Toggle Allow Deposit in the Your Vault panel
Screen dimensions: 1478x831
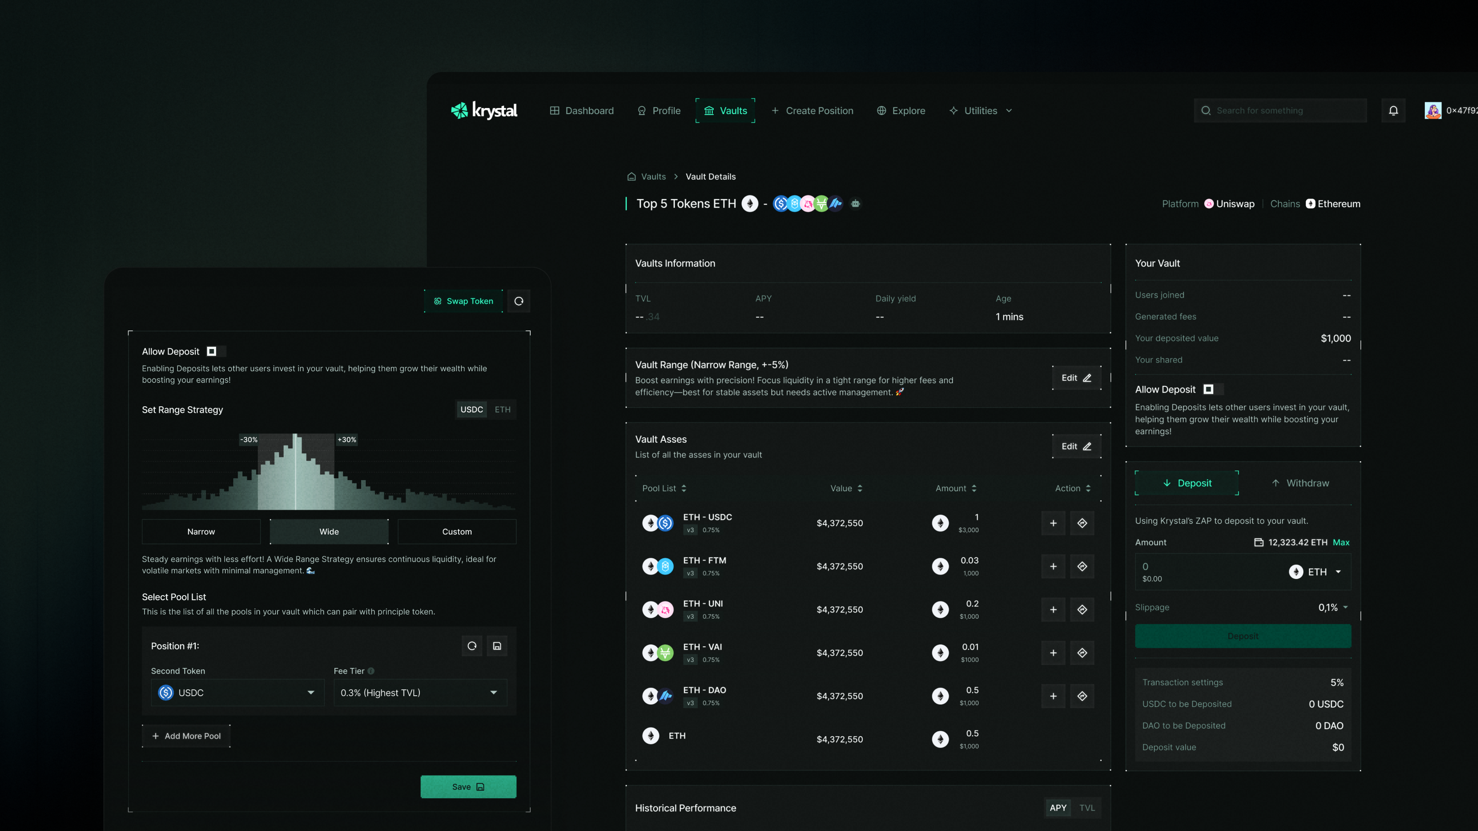click(x=1212, y=389)
